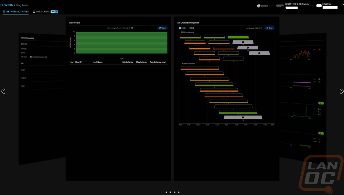The width and height of the screenshot is (344, 195).
Task: Click warning icon on 20 MHz channel 13
Action: coord(248,48)
